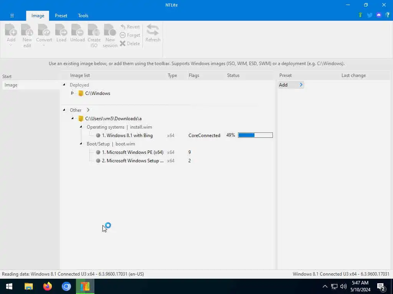Click the folder icon for Downloads\a
Screen dimensions: 393x294
pyautogui.click(x=81, y=119)
